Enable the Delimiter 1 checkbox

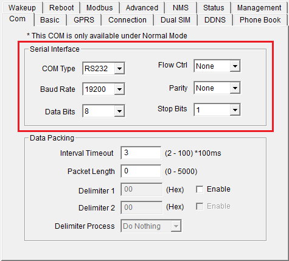[x=200, y=189]
